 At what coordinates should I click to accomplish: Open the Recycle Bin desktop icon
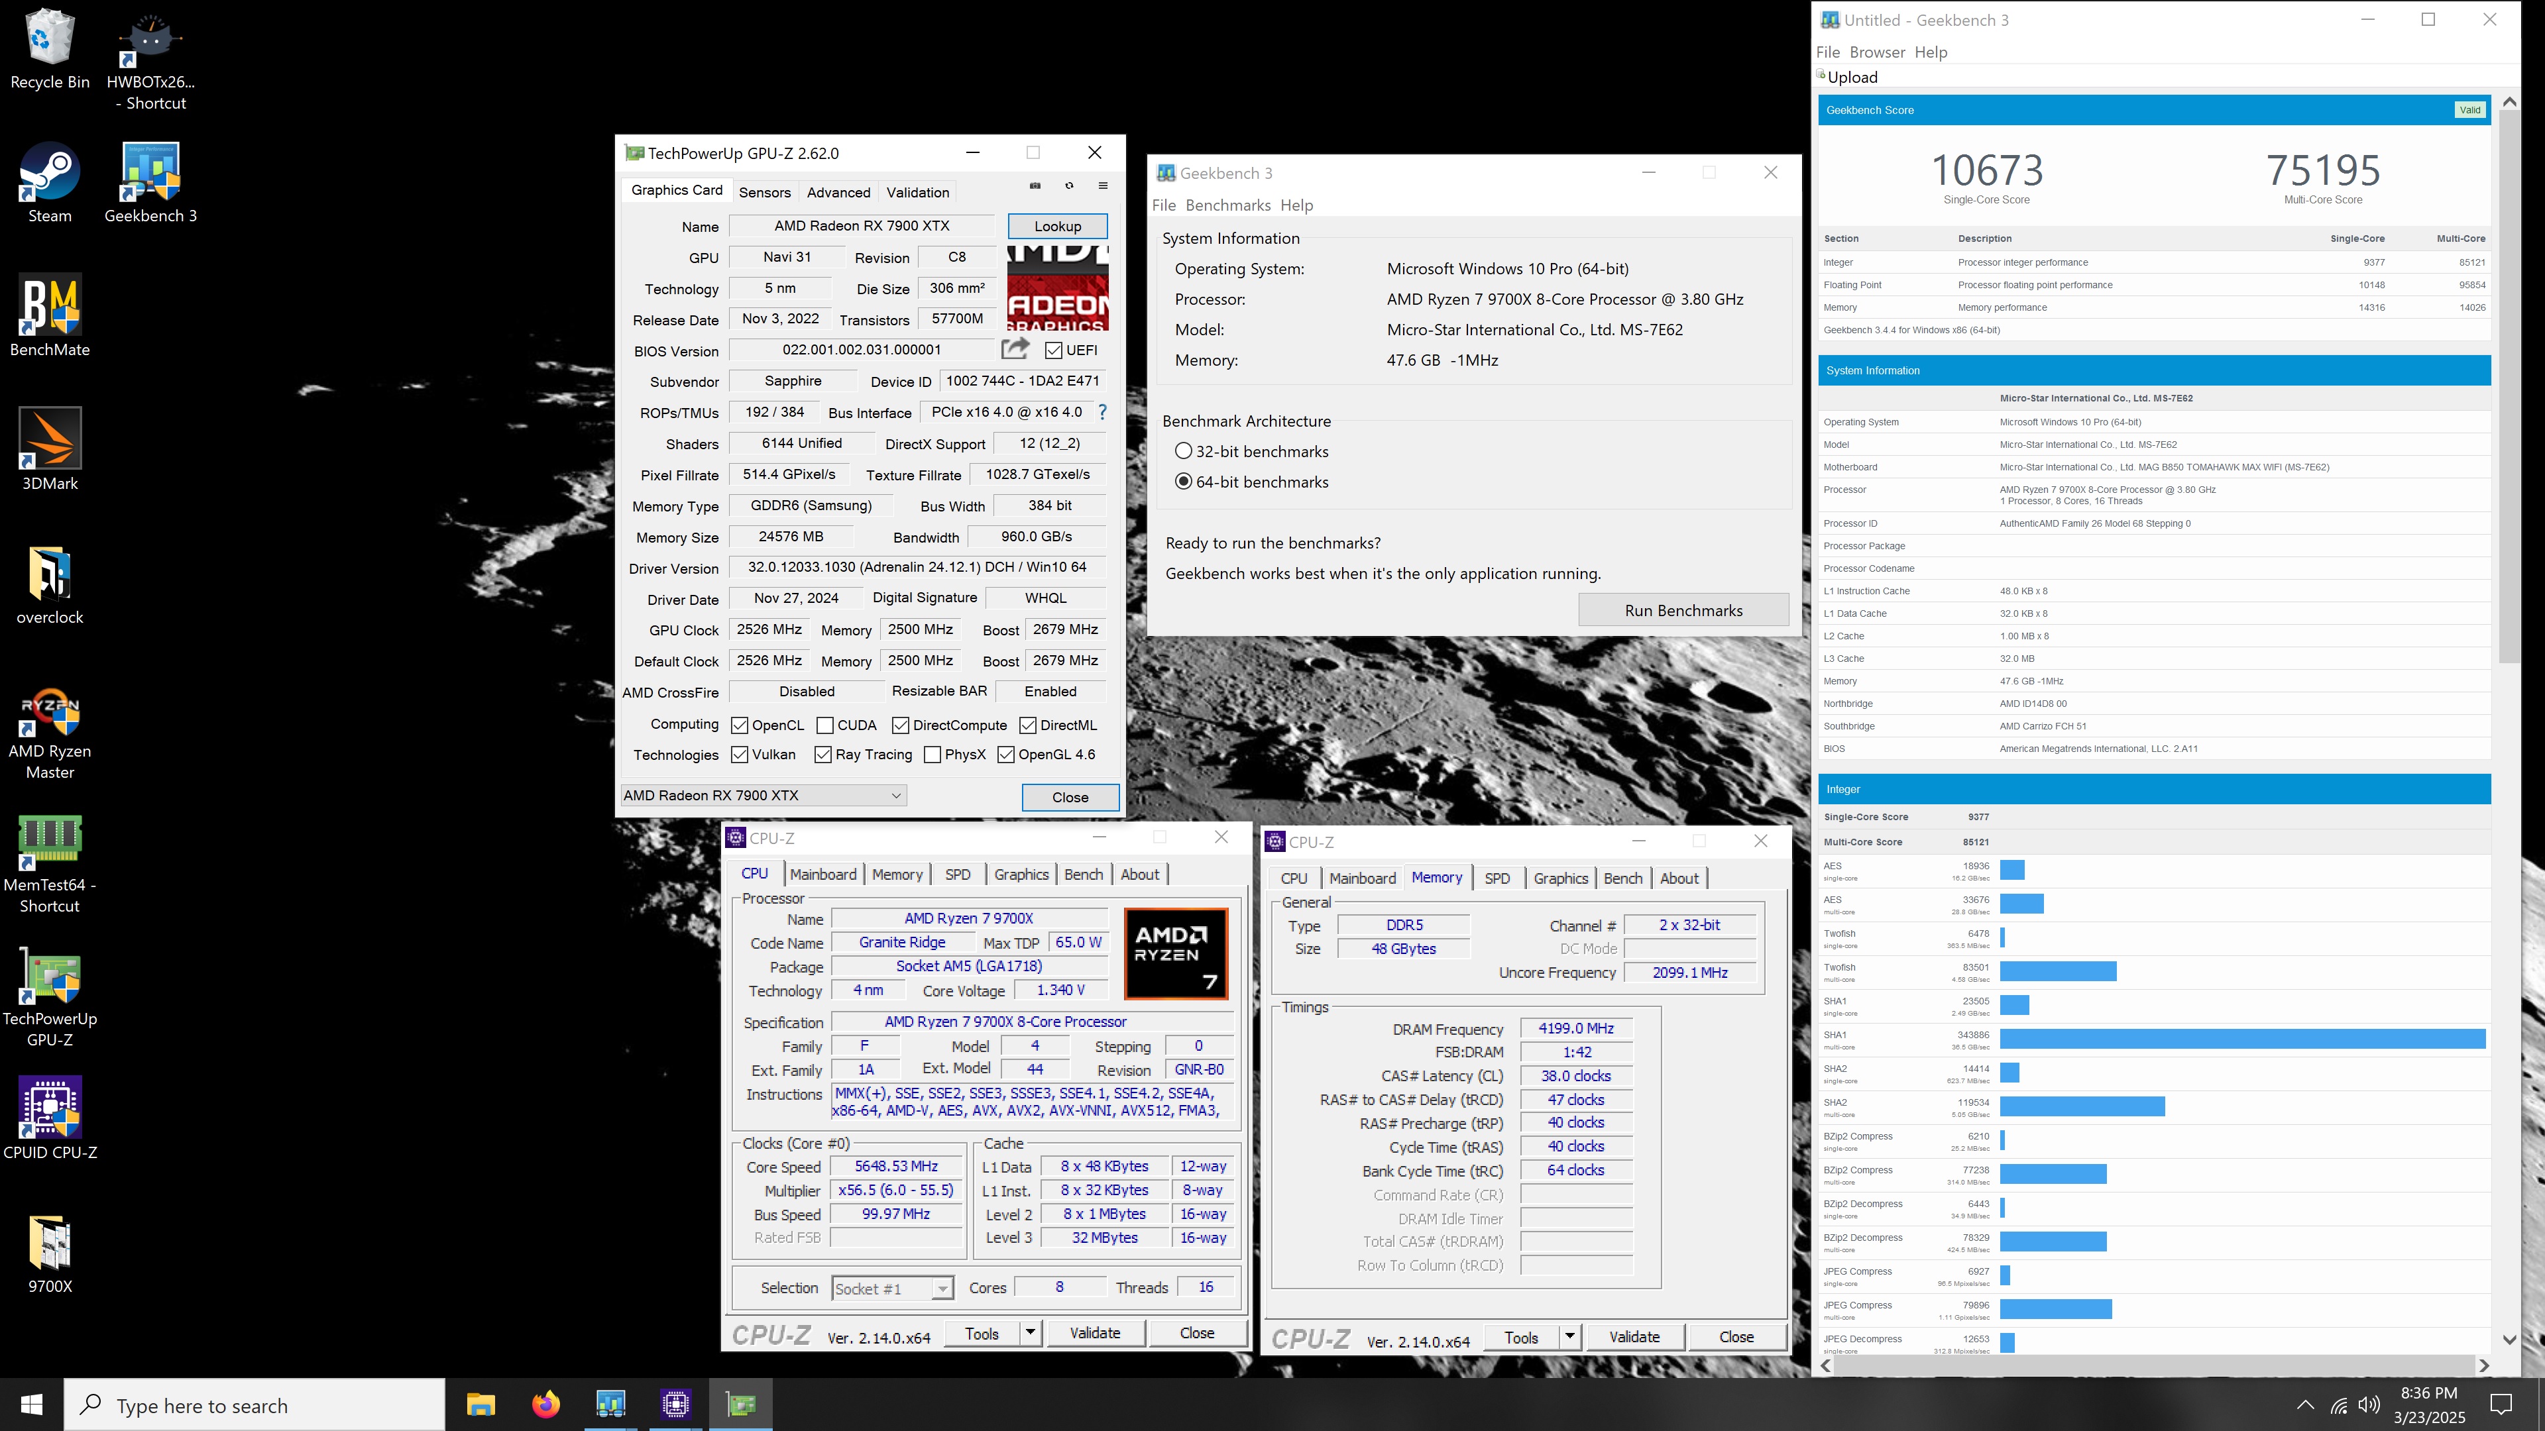tap(50, 50)
